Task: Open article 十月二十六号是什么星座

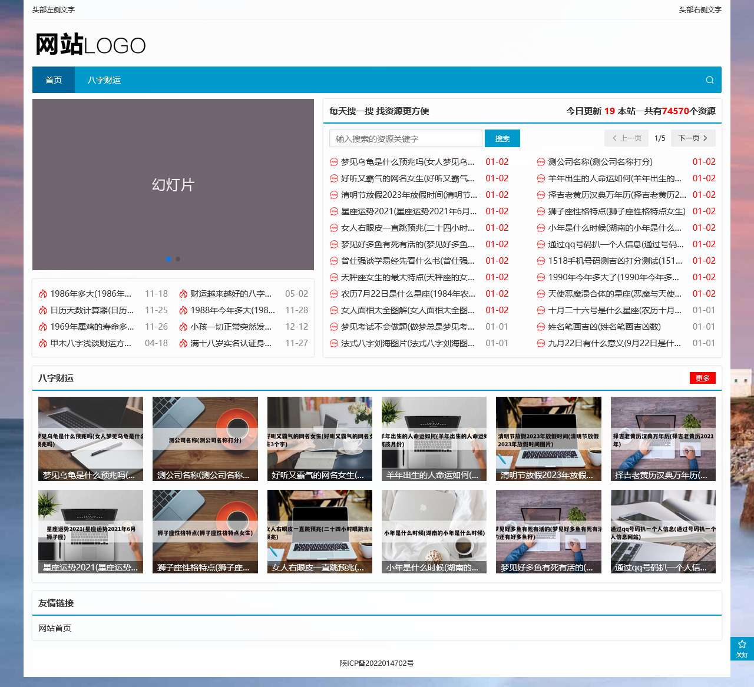Action: [x=615, y=310]
